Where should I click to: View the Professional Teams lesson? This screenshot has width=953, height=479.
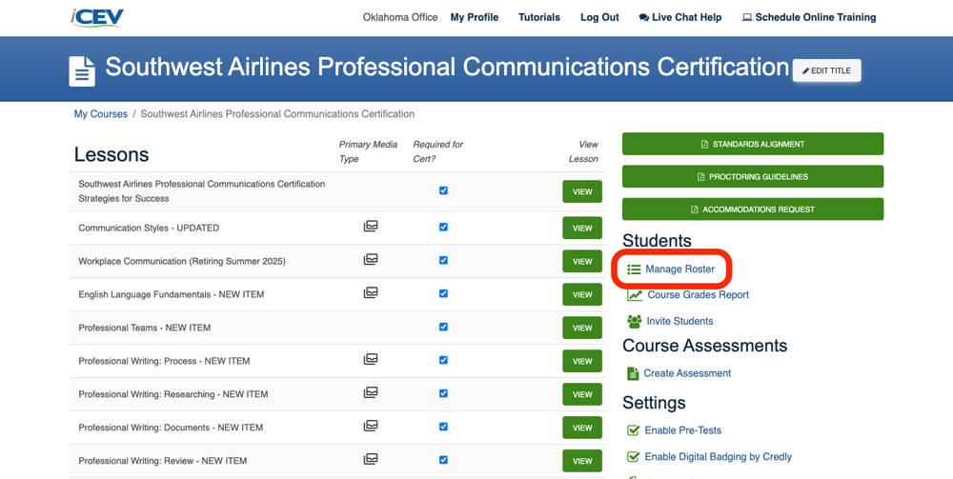coord(582,328)
